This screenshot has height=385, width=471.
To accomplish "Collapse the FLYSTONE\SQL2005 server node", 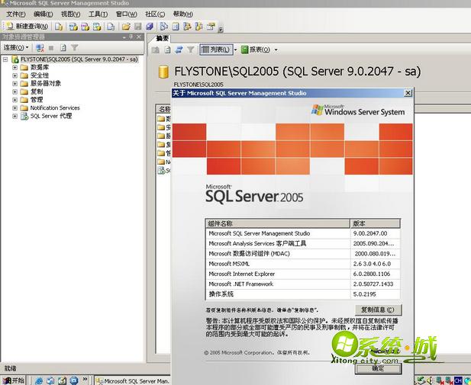I will [5, 59].
